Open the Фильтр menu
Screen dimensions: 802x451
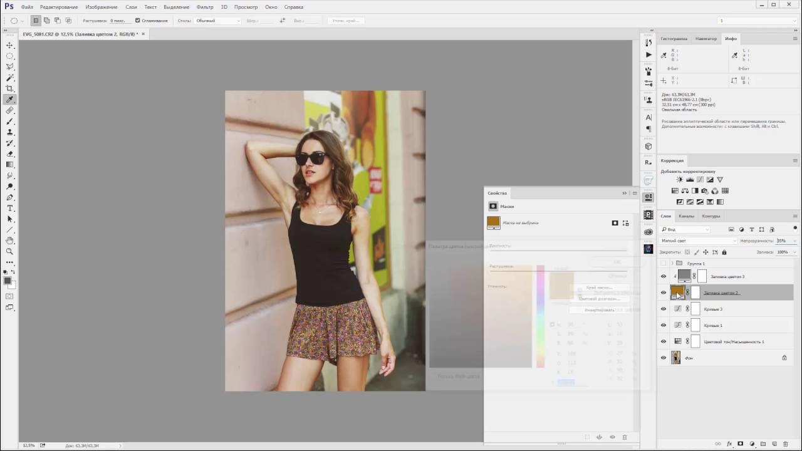tap(205, 7)
